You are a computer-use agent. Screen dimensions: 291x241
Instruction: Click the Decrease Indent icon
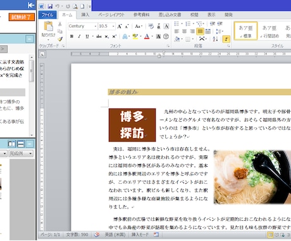click(212, 23)
